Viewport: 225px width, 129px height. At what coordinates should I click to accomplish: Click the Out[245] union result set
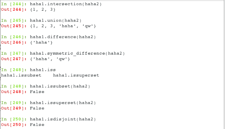pos(63,26)
